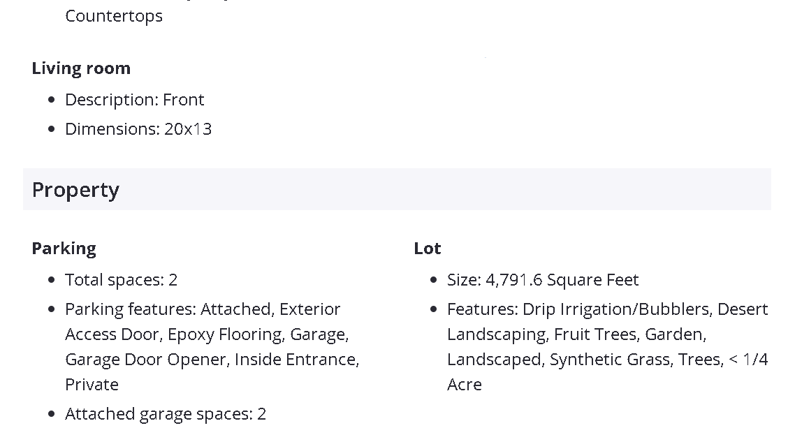
Task: Click the 'Total spaces: 2' entry
Action: [121, 280]
